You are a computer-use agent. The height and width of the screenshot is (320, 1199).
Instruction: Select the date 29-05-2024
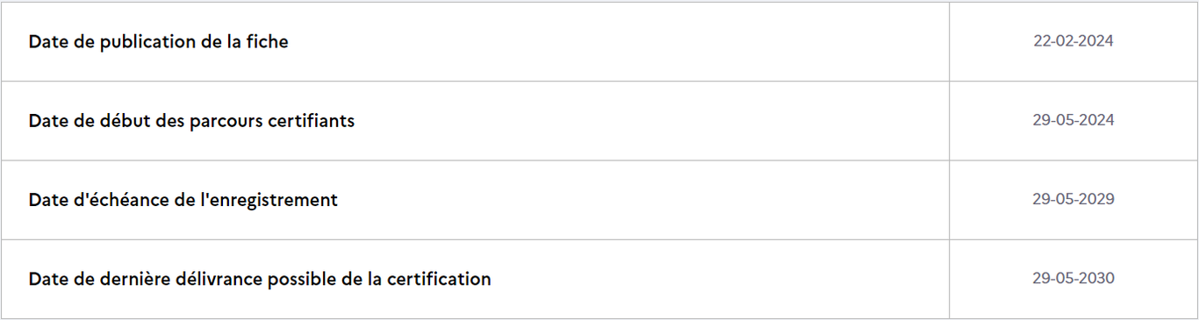pyautogui.click(x=1073, y=120)
